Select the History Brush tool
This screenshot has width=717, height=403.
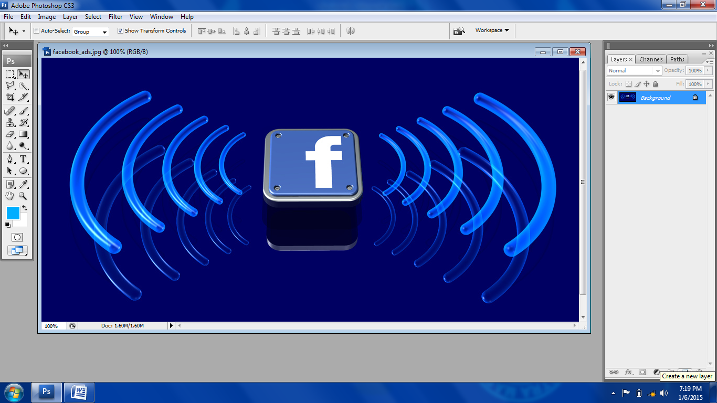pos(24,123)
